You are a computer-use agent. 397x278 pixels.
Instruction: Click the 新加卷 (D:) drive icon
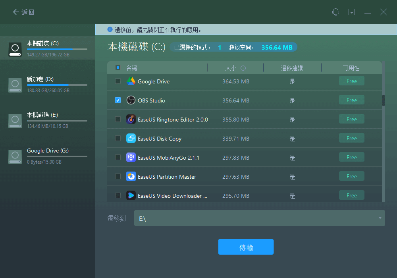tap(15, 85)
